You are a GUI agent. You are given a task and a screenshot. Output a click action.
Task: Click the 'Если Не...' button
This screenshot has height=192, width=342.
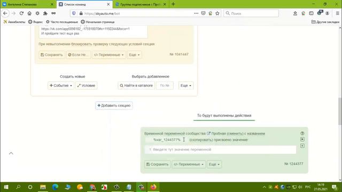tap(79, 54)
